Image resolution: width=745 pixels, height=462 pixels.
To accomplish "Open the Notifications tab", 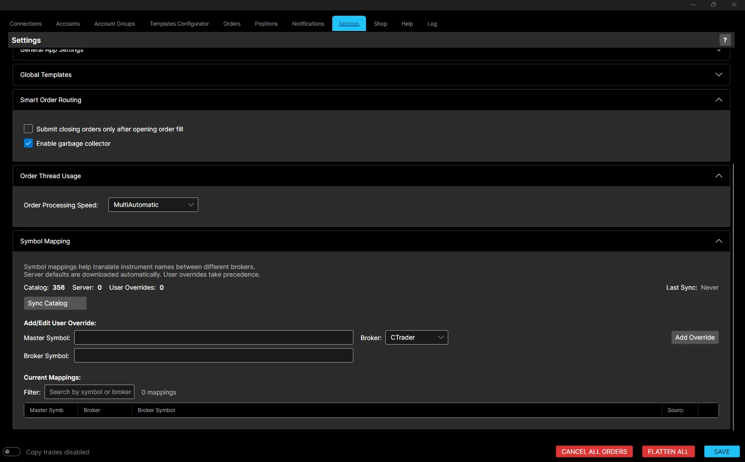I will click(308, 24).
